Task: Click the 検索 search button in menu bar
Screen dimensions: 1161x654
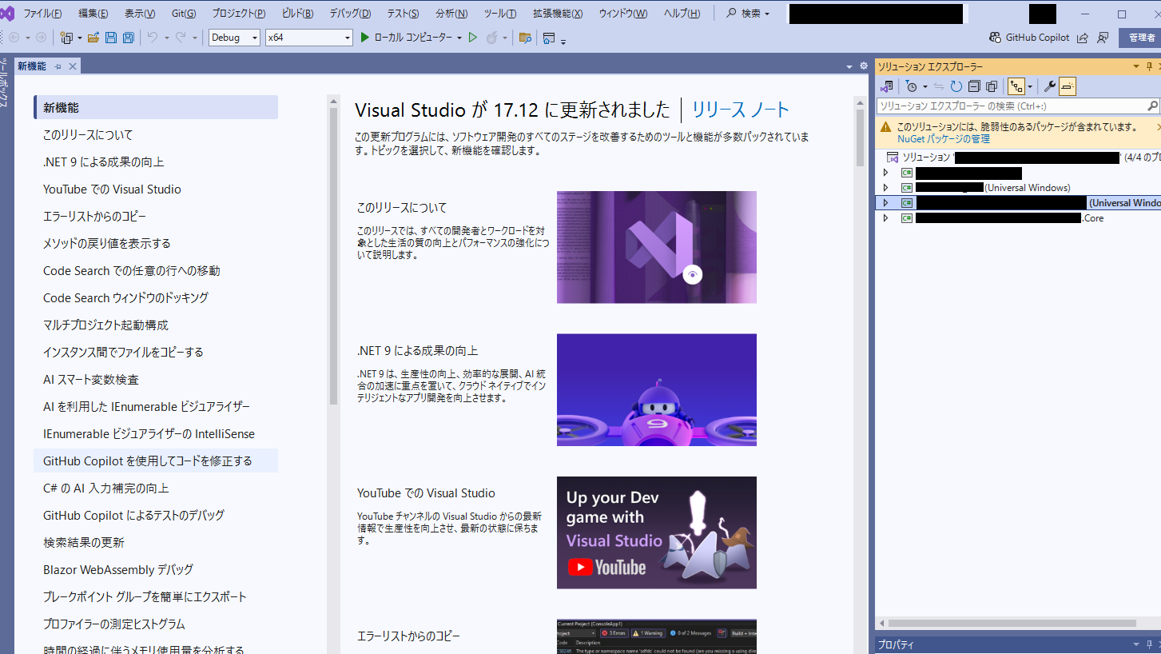Action: pyautogui.click(x=748, y=14)
